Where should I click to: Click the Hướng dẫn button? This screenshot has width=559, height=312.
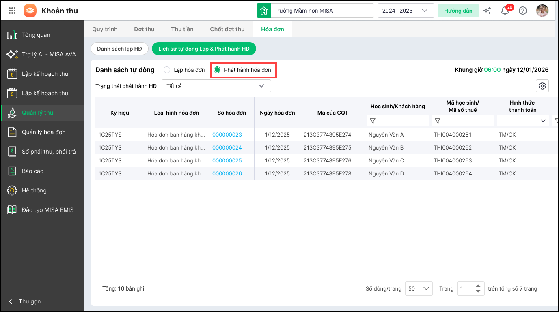coord(458,11)
